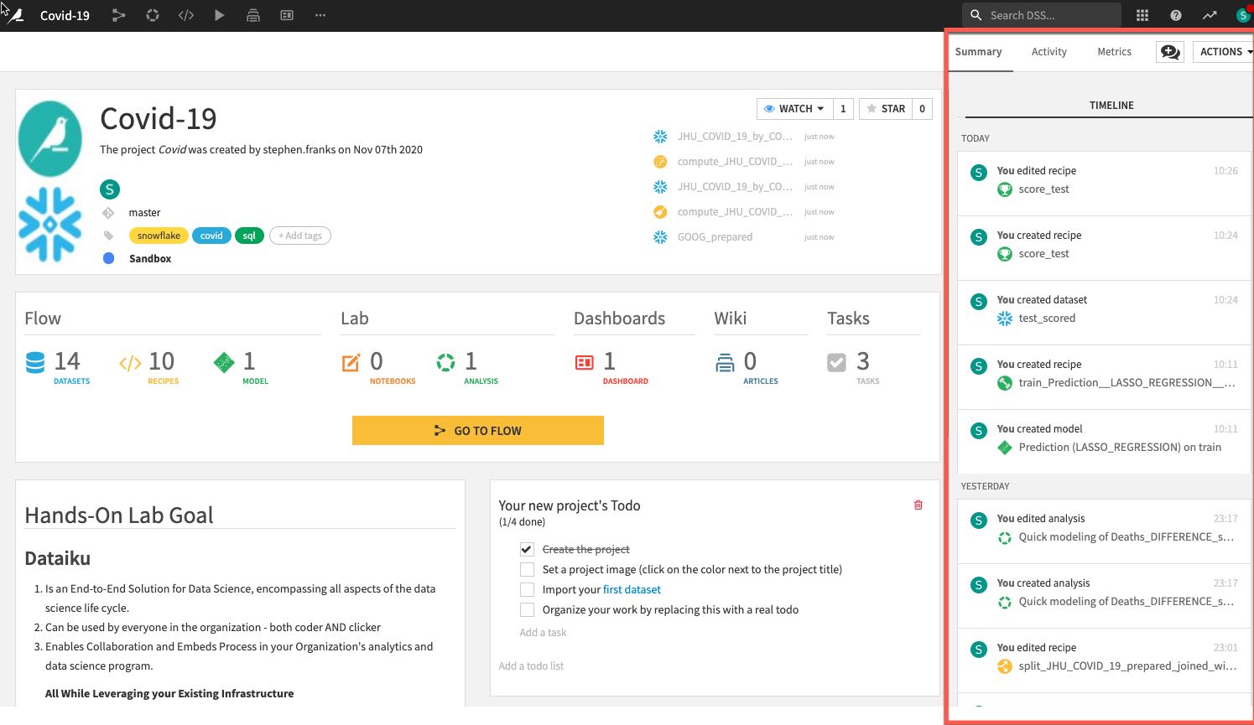Click the blue Sandbox status color dot

[108, 258]
